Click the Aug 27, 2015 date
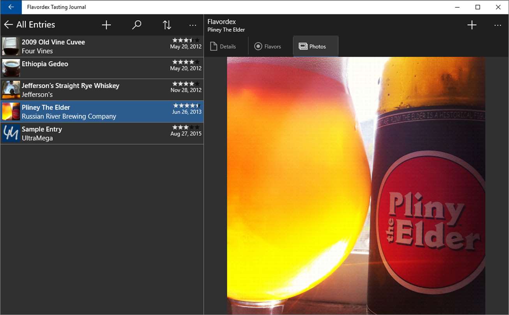Screen dimensions: 509x315 coord(186,133)
